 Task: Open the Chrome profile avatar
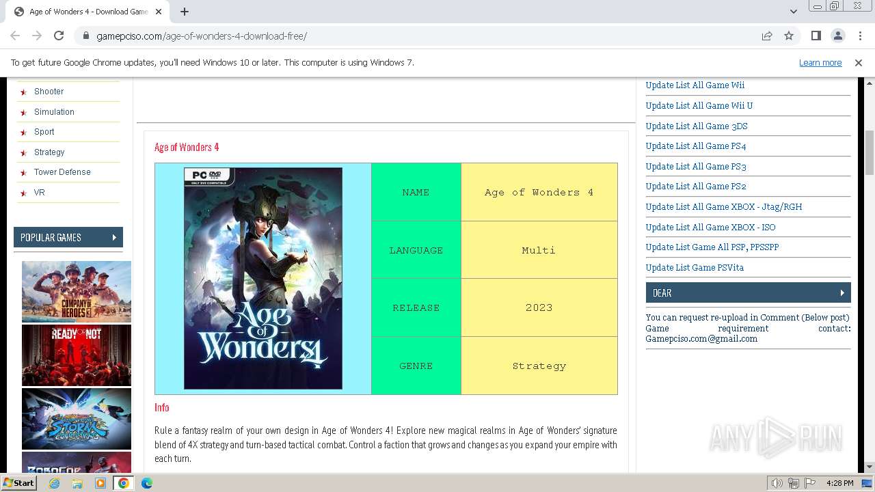point(837,36)
